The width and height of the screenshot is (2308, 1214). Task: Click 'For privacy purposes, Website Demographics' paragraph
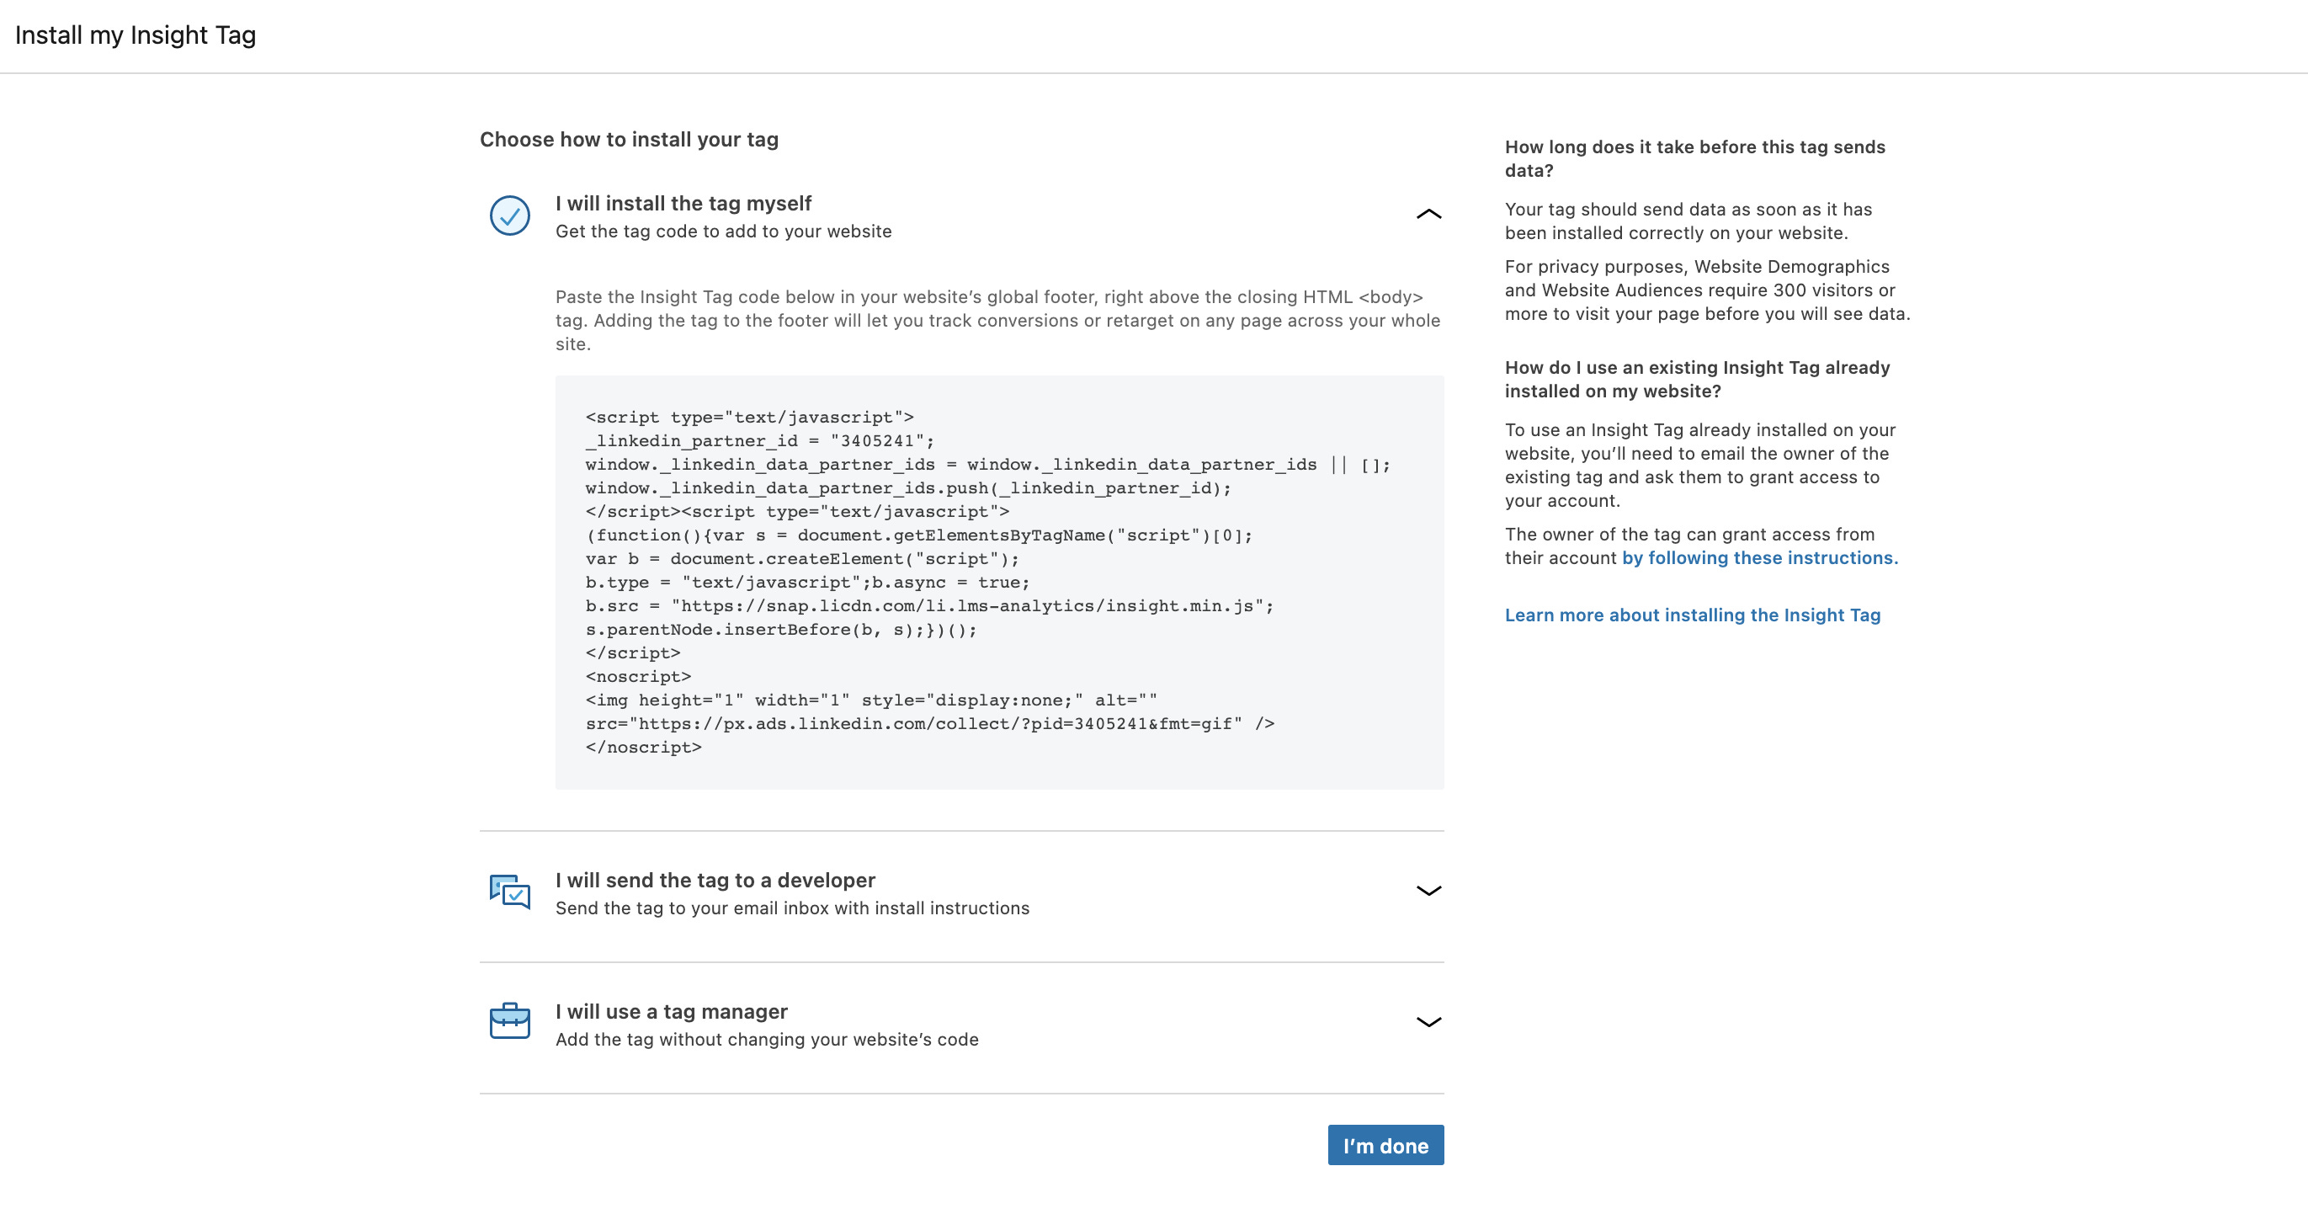1707,290
